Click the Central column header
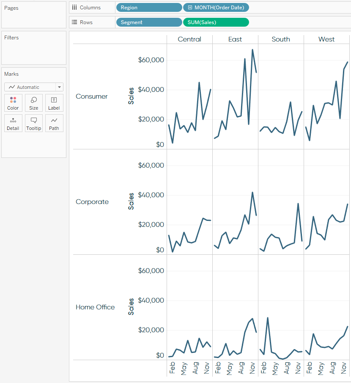Viewport: 351px width, 383px height. [x=189, y=39]
